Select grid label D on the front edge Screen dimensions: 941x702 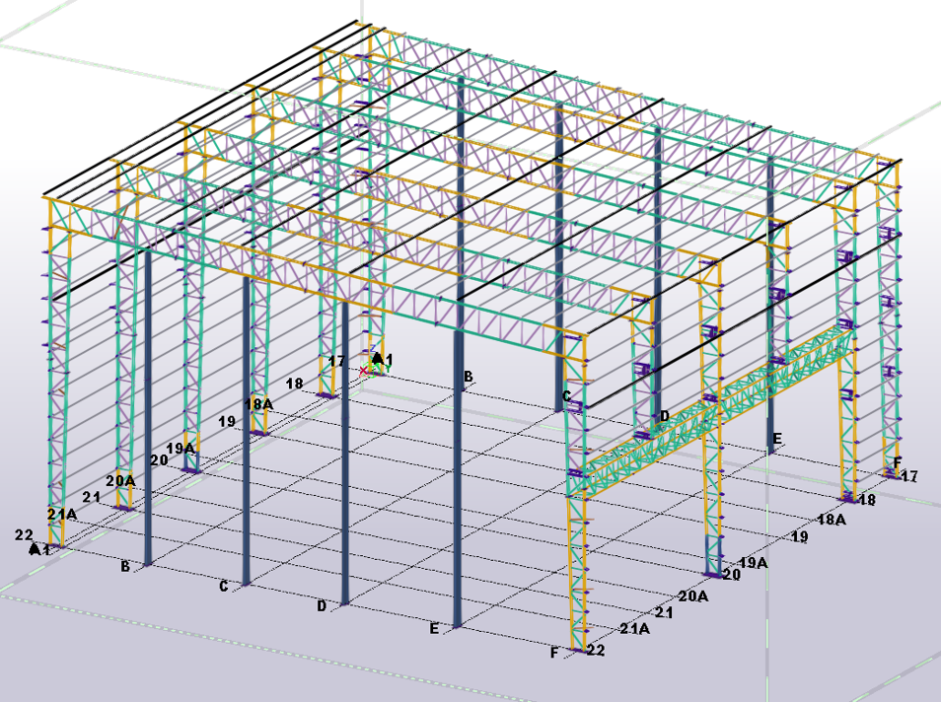[322, 606]
